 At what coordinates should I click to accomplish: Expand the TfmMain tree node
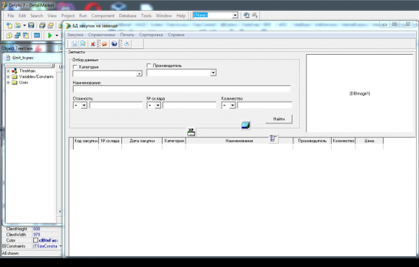point(8,71)
